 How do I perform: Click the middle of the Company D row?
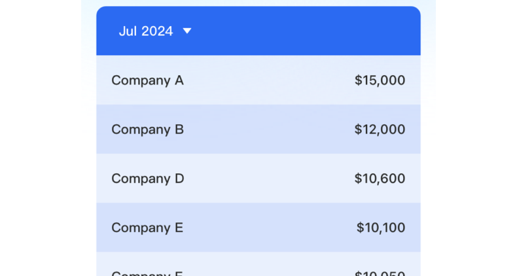tap(258, 179)
